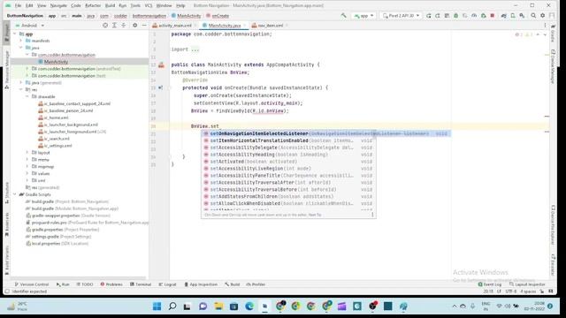
Task: Collapse the drawable folder
Action: [x=27, y=96]
